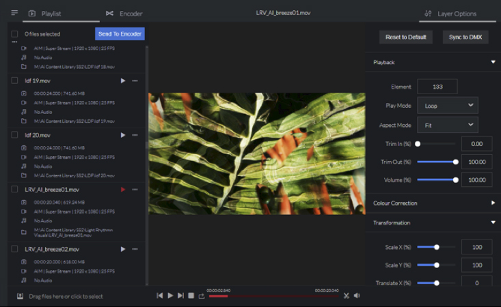Open more options for ldf 20.mov

(135, 135)
